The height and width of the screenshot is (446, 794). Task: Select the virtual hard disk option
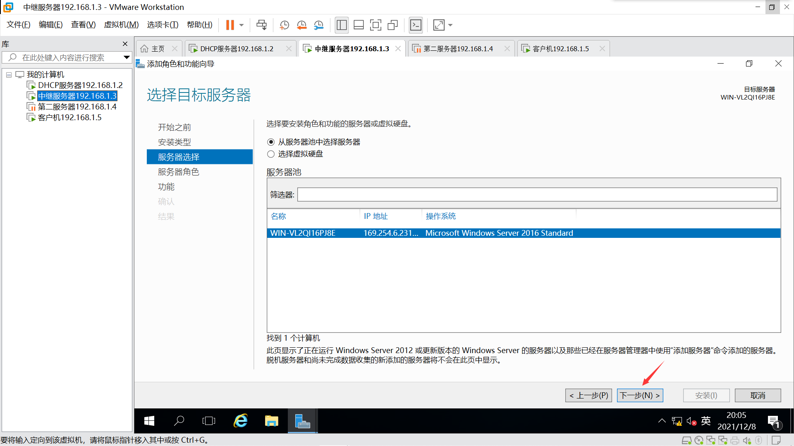[x=271, y=154]
